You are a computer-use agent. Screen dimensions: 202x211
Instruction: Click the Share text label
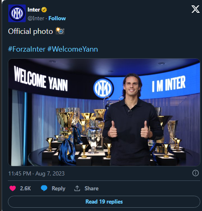click(91, 188)
